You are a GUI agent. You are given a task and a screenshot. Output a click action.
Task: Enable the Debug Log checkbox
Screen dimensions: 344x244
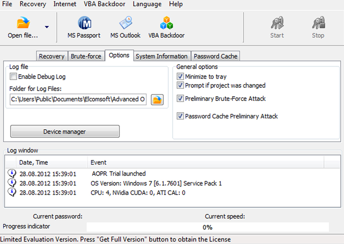pyautogui.click(x=13, y=76)
